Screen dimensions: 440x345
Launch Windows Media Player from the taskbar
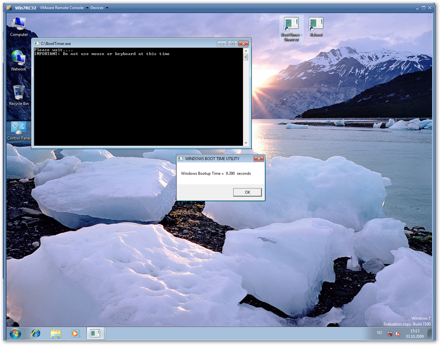point(76,334)
